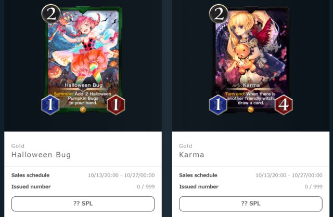
Task: Click the blue attack hexagon on Karma
Action: click(x=218, y=105)
